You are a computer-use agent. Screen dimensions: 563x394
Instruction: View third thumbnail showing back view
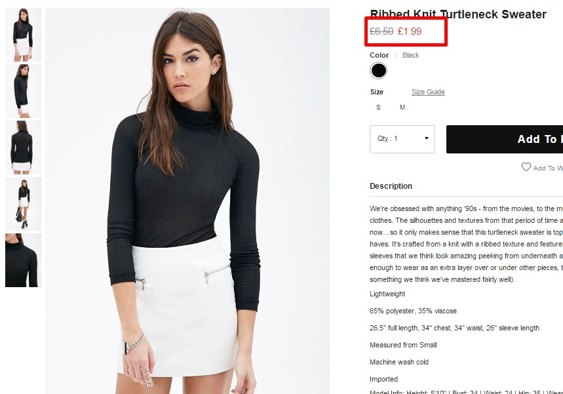[x=24, y=148]
